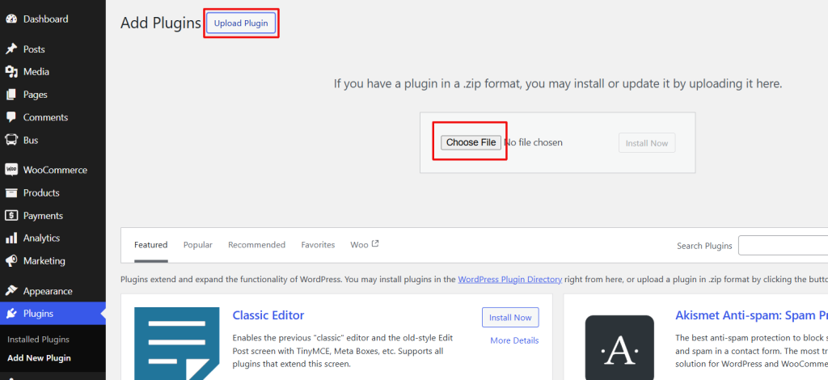828x380 pixels.
Task: Open the WordPress Plugin Directory link
Action: (x=509, y=280)
